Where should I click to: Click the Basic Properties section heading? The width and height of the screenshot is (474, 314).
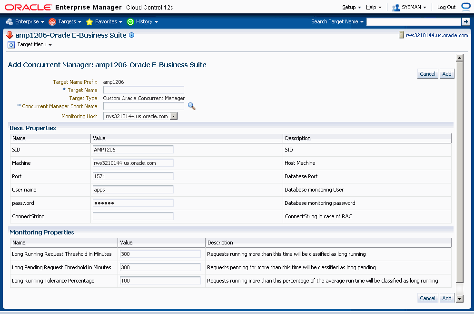(x=33, y=128)
